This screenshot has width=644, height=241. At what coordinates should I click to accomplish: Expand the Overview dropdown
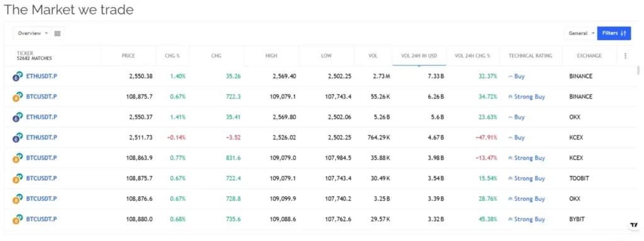(33, 34)
